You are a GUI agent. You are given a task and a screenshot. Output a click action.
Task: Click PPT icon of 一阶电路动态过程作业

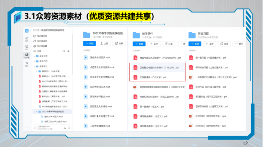[191, 77]
